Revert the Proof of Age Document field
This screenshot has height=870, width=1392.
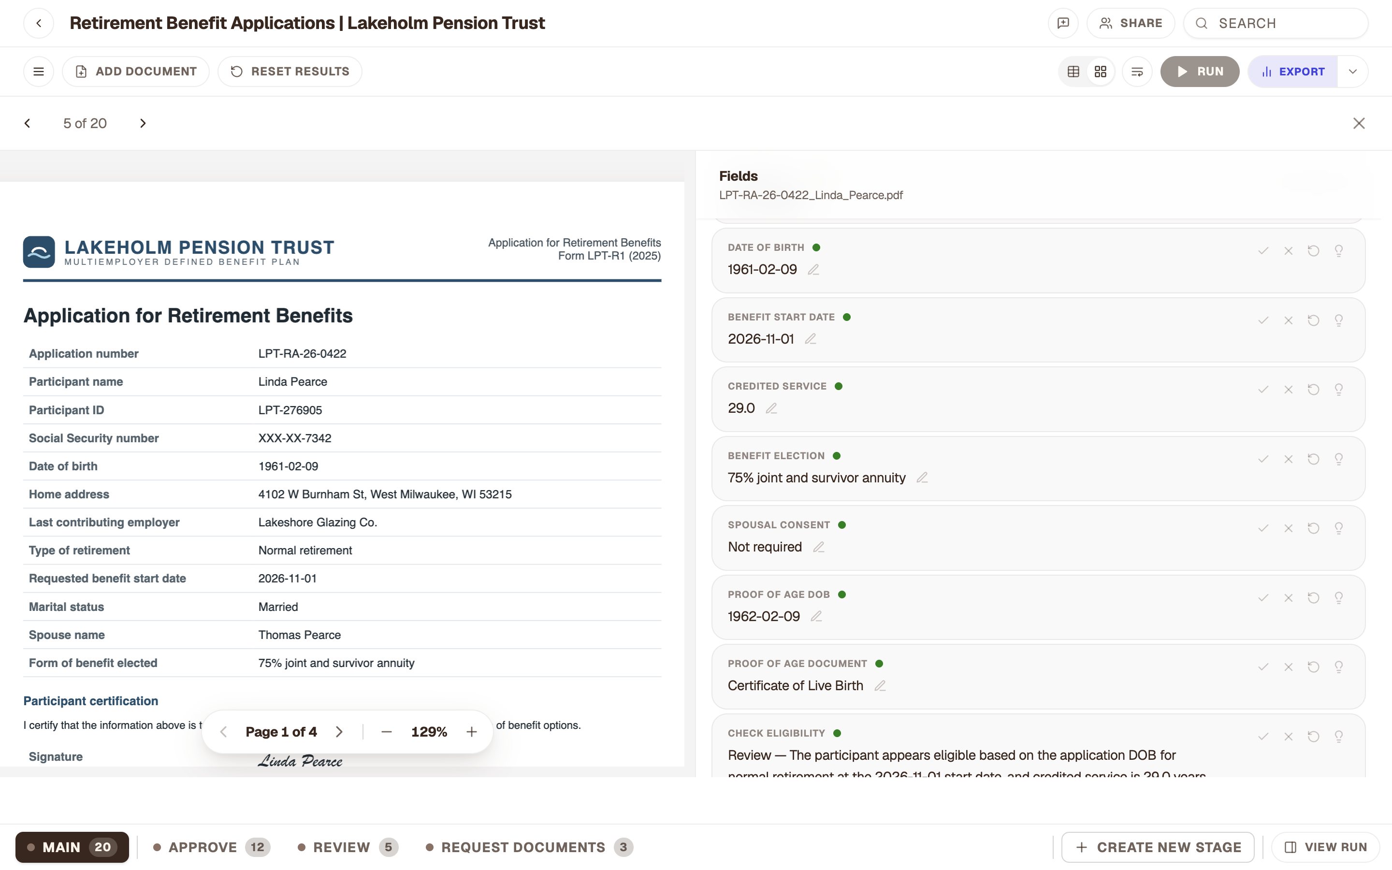click(1313, 667)
